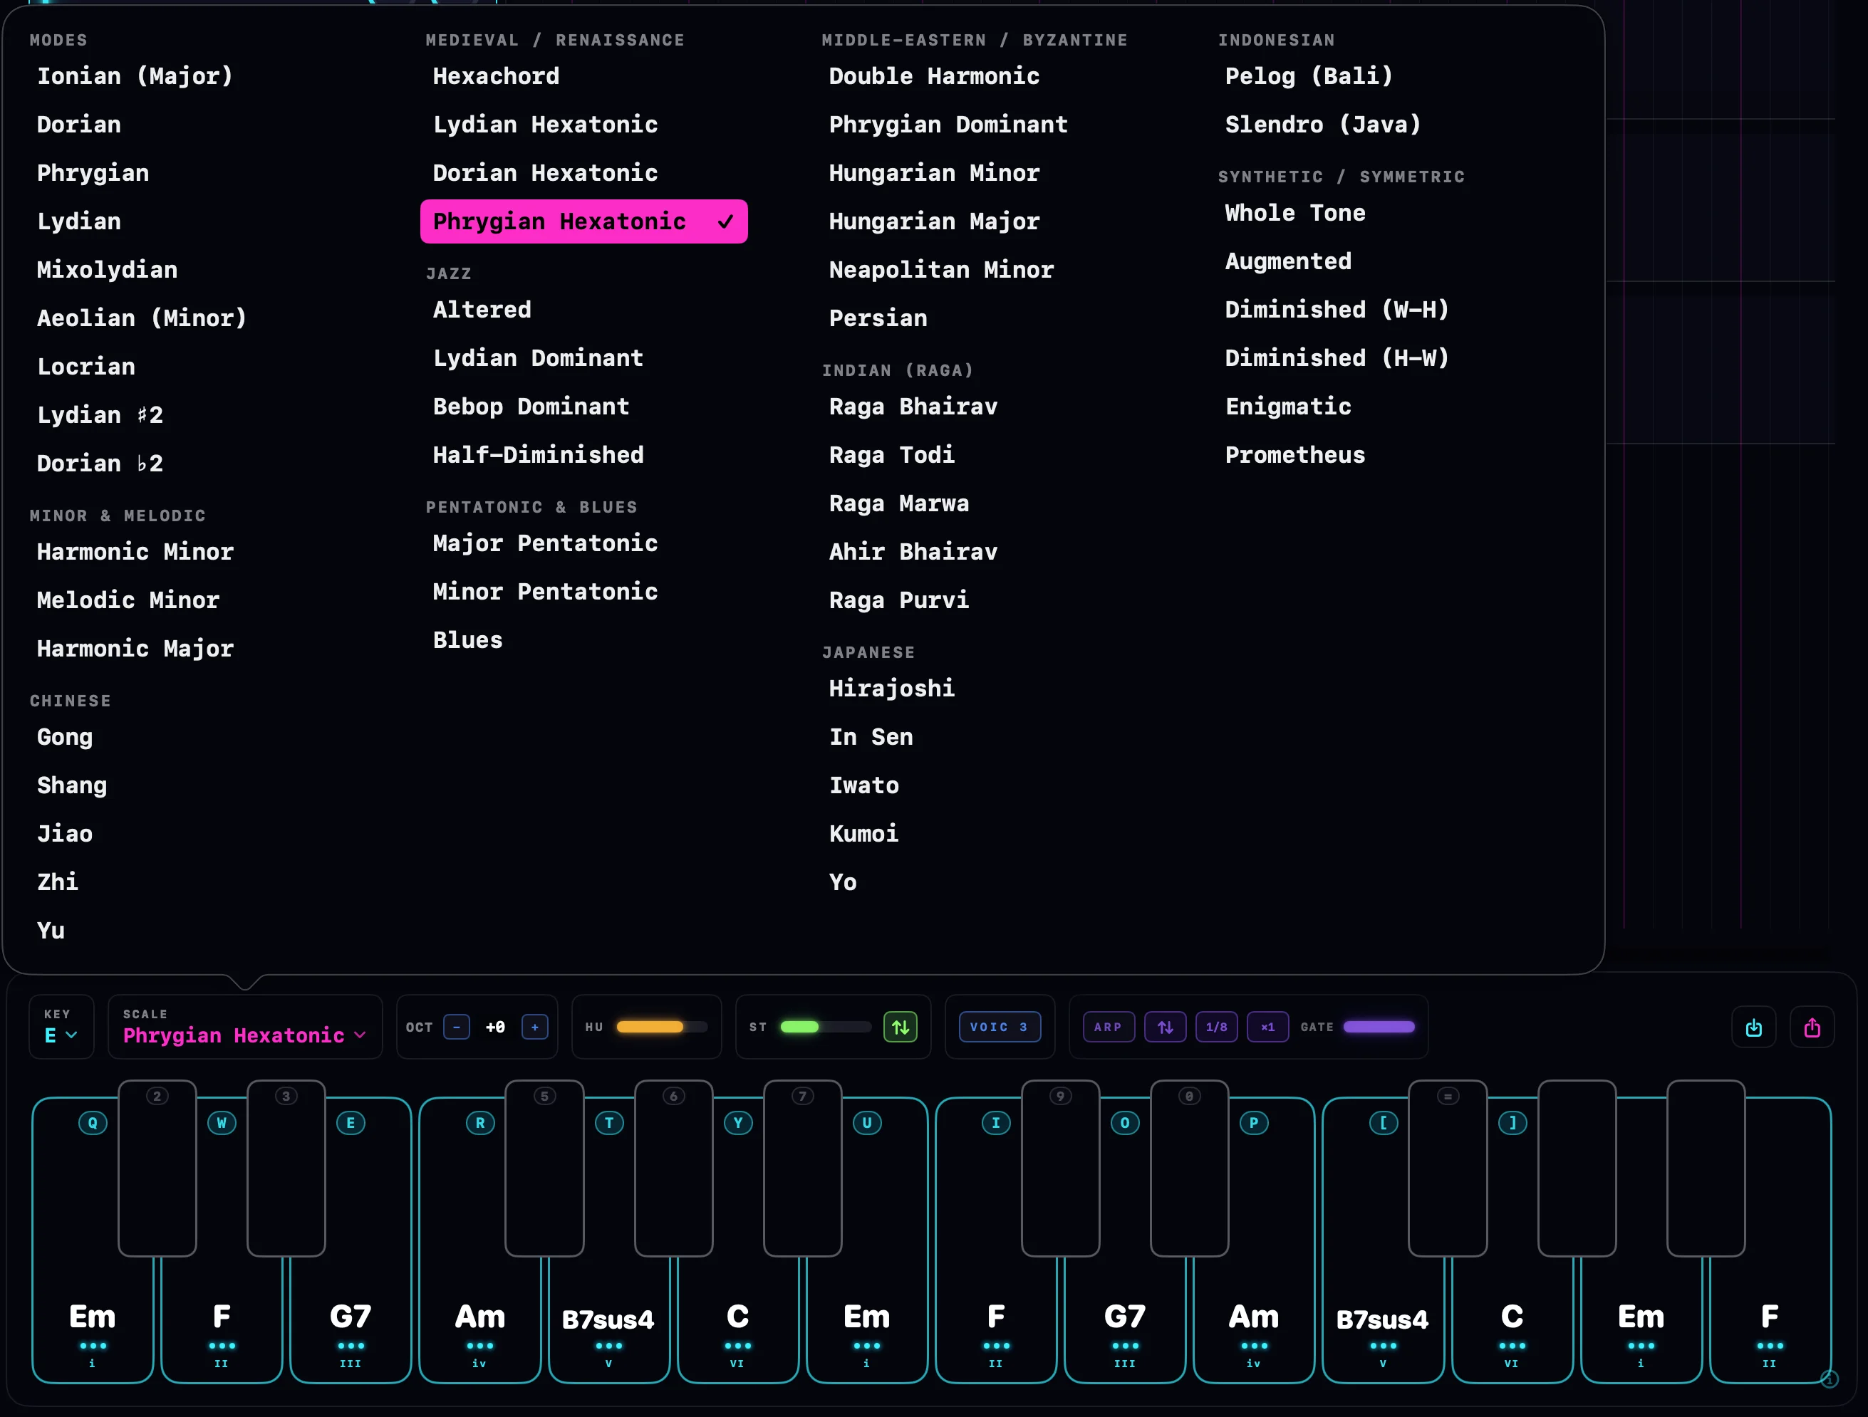
Task: Select Hirajoshi Japanese scale
Action: pyautogui.click(x=892, y=689)
